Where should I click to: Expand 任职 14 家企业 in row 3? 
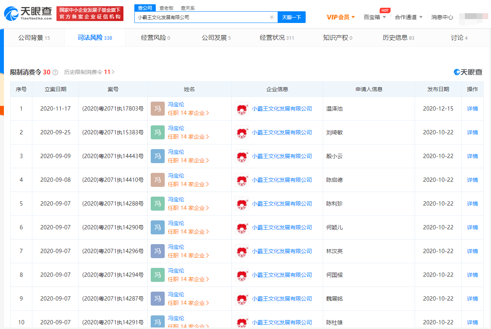[188, 160]
